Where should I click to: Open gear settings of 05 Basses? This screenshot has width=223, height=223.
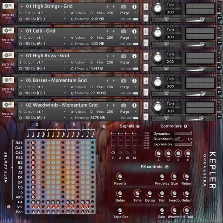click(x=8, y=80)
